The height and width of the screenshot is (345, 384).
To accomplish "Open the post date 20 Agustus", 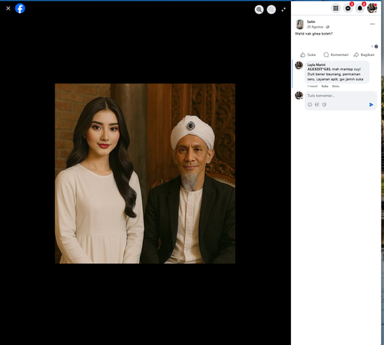I will pyautogui.click(x=315, y=27).
